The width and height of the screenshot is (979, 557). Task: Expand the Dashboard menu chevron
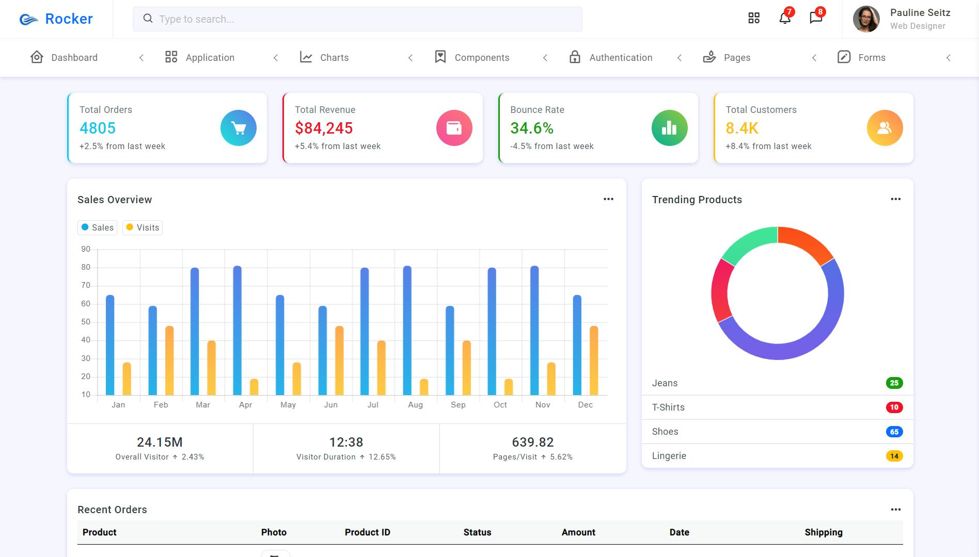141,58
